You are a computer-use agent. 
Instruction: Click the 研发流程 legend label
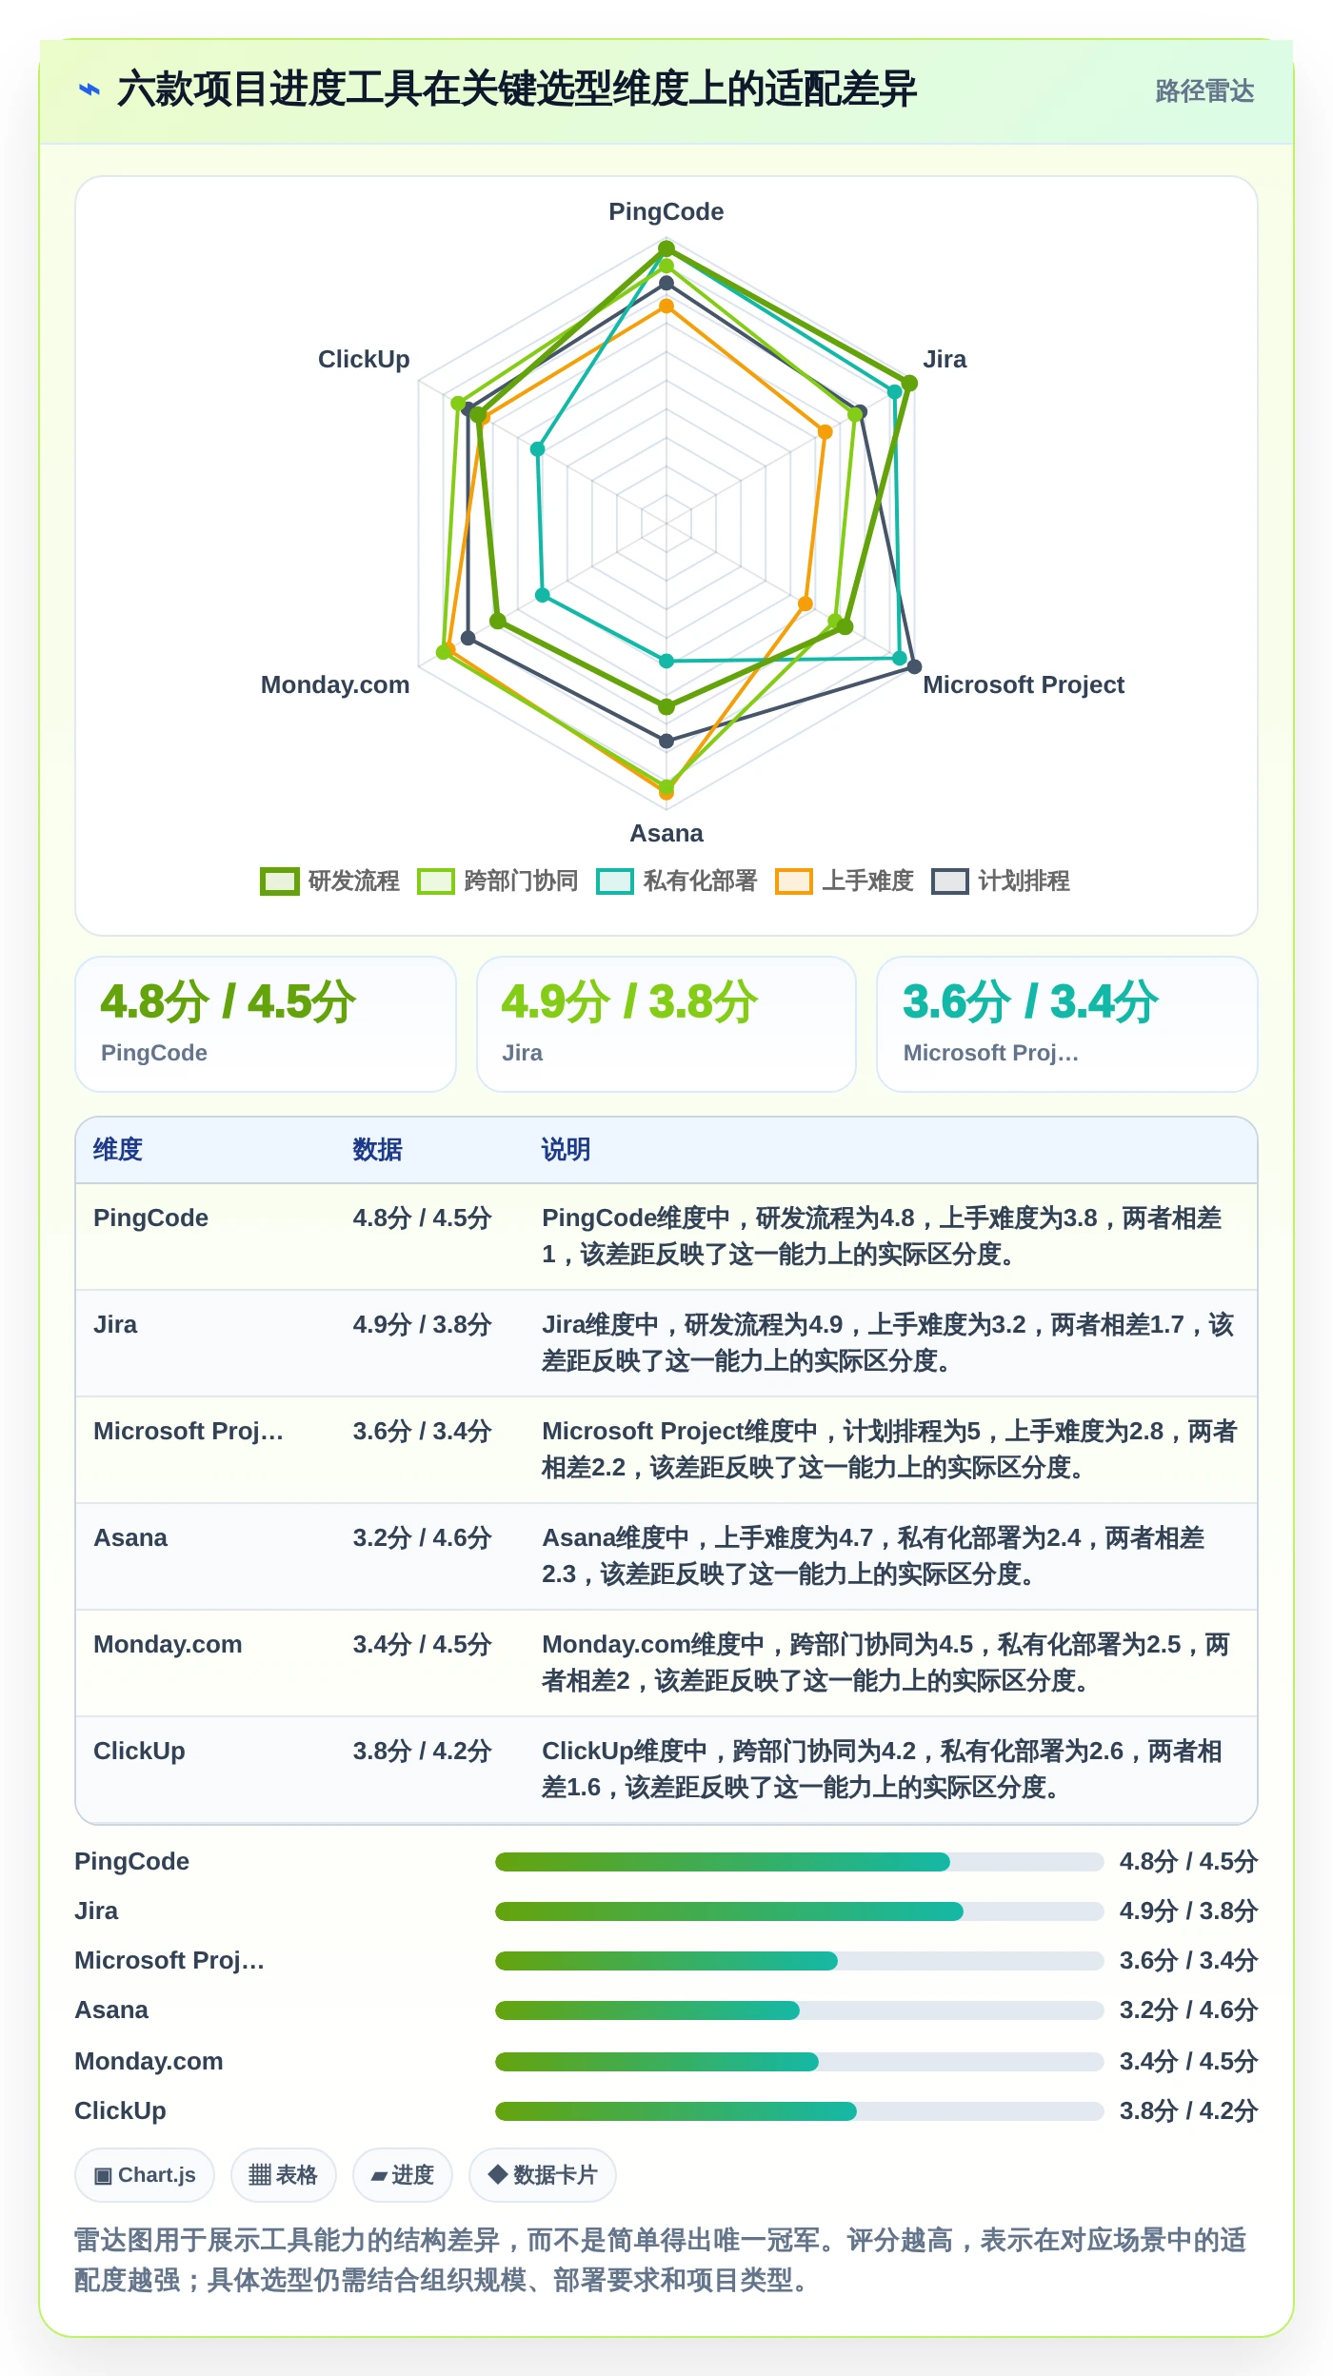coord(354,881)
